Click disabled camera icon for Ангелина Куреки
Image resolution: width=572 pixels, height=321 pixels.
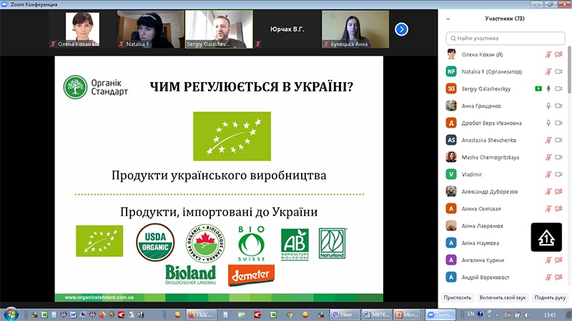pos(558,260)
